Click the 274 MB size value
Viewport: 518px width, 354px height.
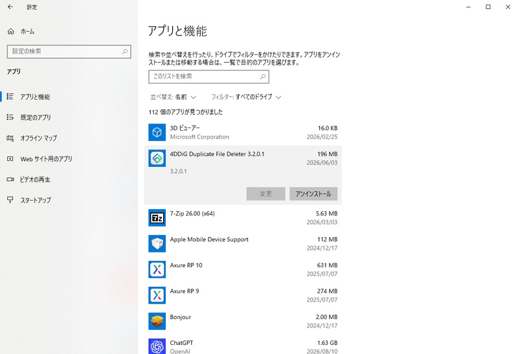coord(328,291)
